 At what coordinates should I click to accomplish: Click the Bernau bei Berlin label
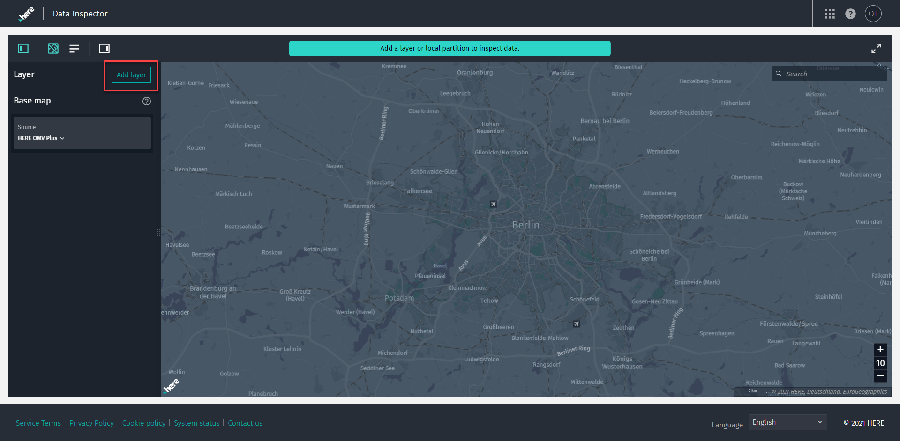(x=605, y=121)
